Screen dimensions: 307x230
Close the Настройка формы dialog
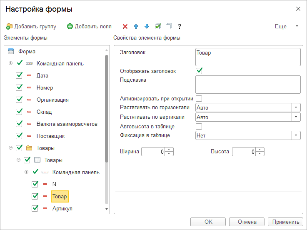tap(298, 9)
